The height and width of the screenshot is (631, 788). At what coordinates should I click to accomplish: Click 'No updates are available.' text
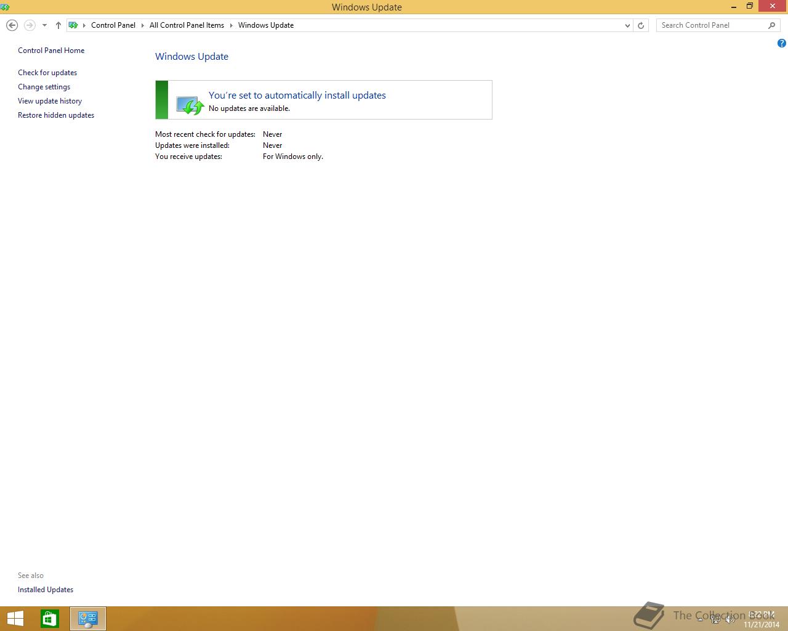(249, 108)
